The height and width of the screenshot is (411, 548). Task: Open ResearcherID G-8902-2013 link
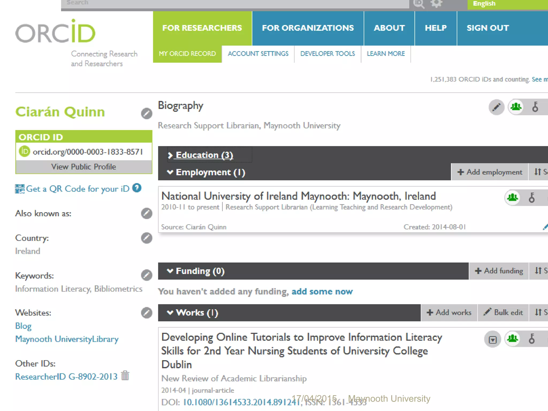[66, 376]
